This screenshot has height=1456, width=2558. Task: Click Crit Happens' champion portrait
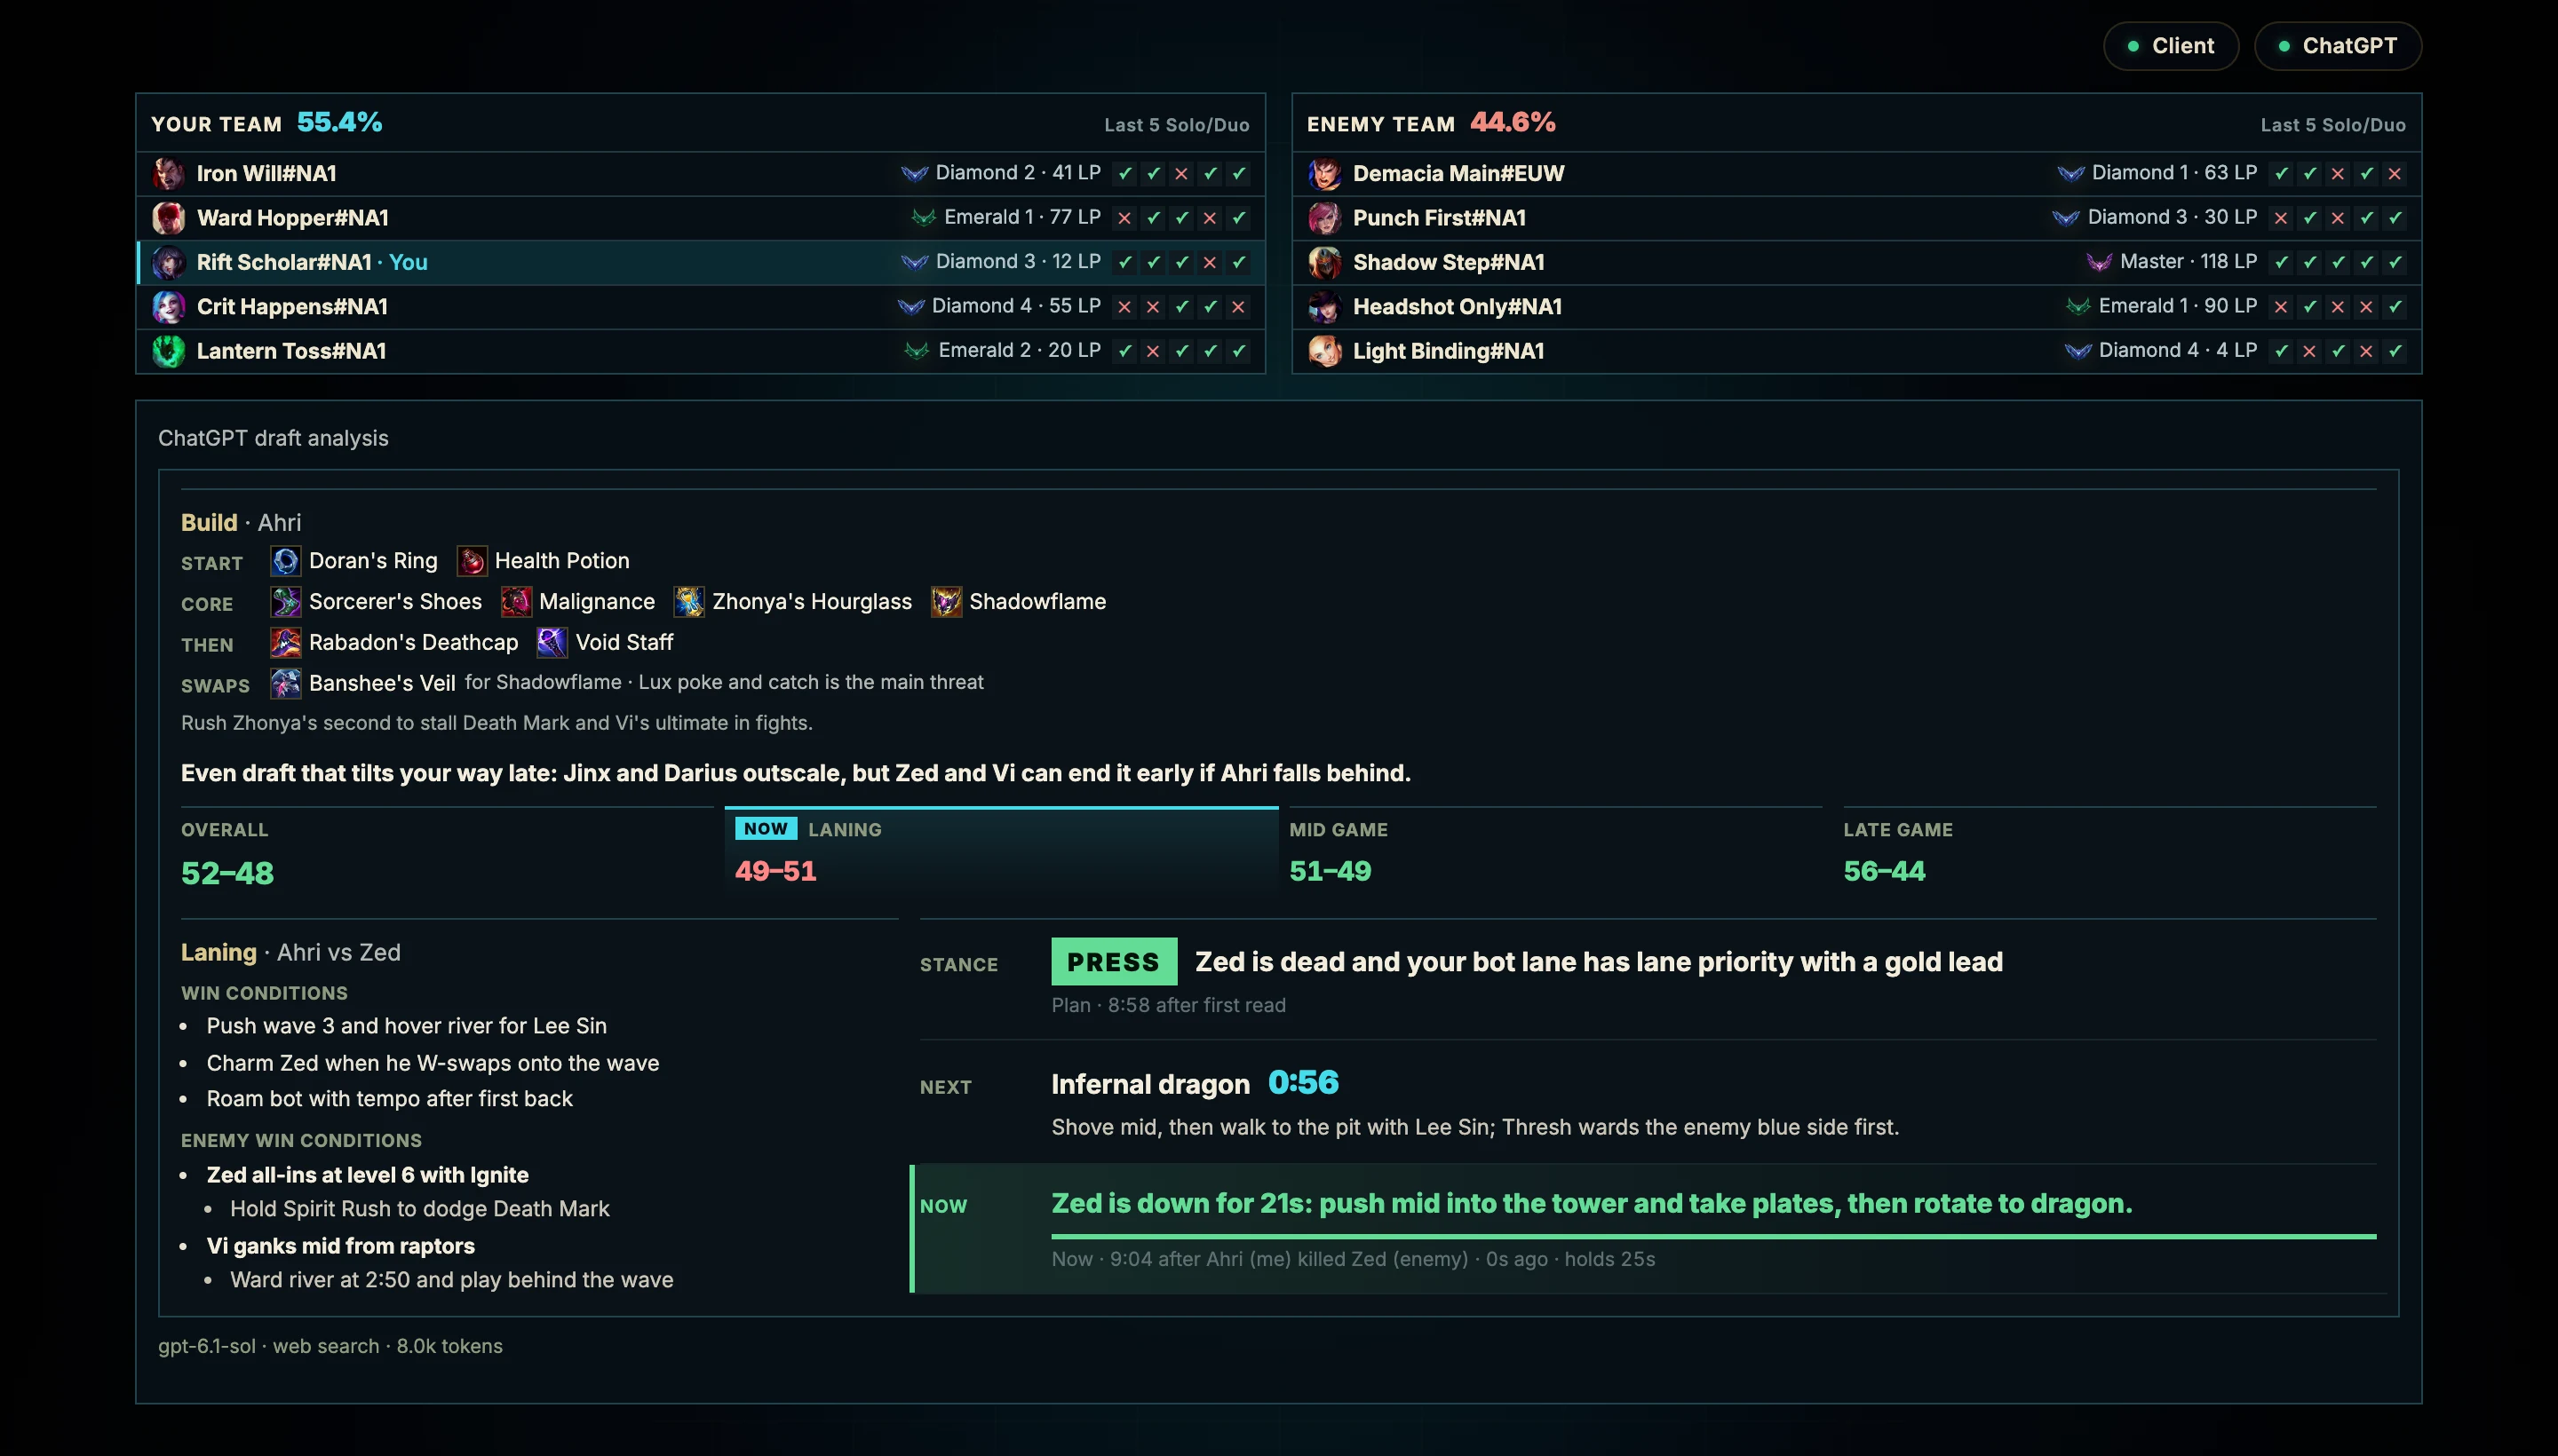pos(168,307)
